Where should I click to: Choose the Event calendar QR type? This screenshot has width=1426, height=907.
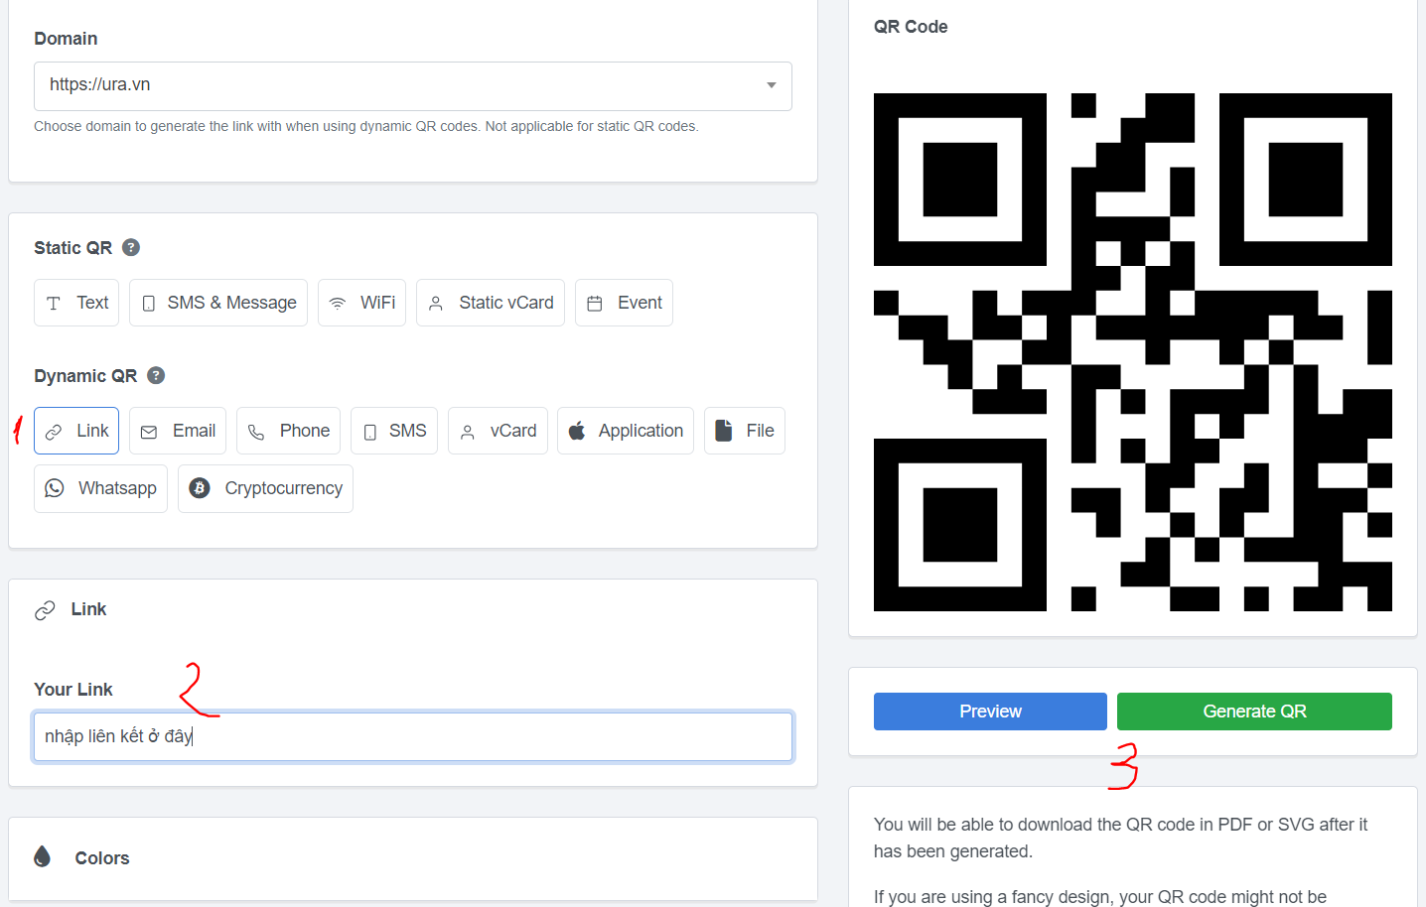click(624, 303)
